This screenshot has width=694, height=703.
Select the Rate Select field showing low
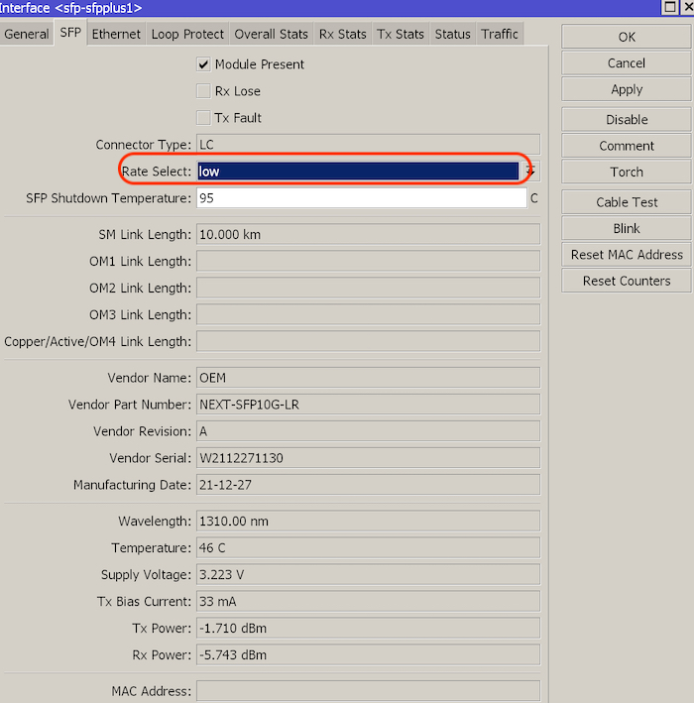358,172
